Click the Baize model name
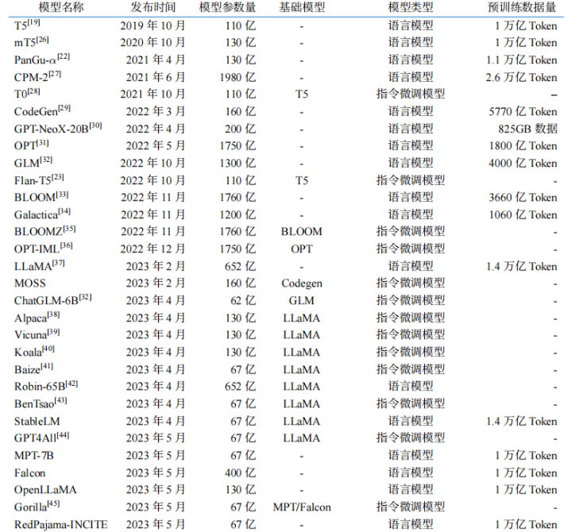Screen dimensions: 575x532 click(33, 369)
